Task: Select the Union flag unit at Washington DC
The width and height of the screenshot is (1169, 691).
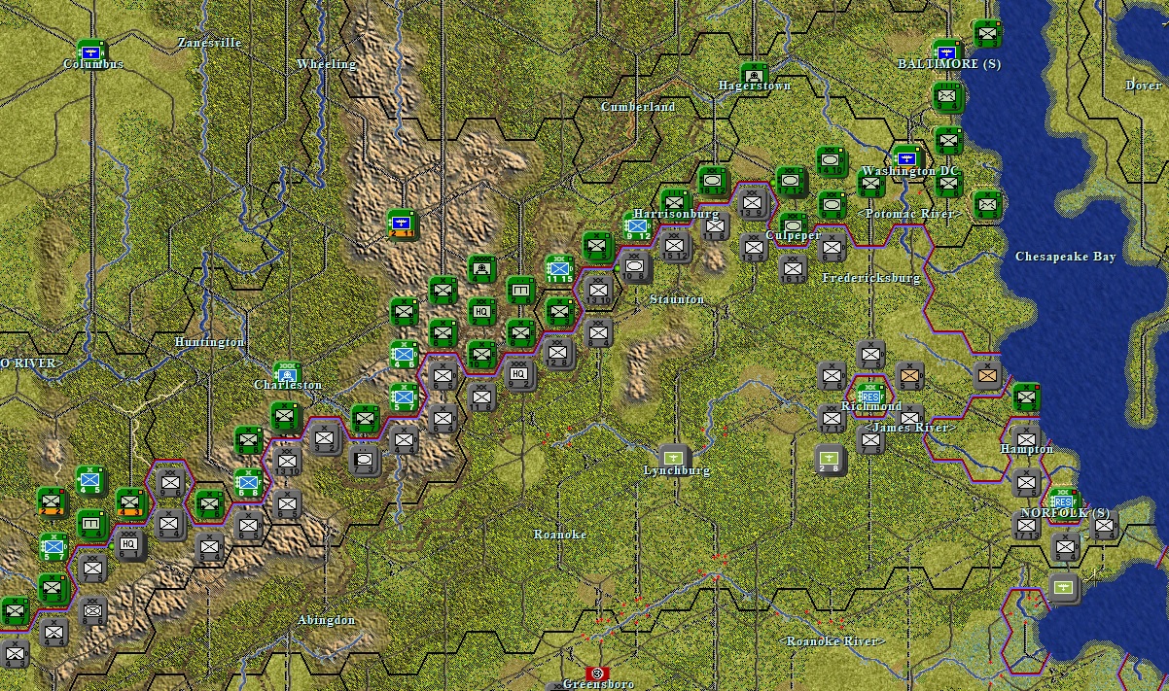Action: [907, 157]
